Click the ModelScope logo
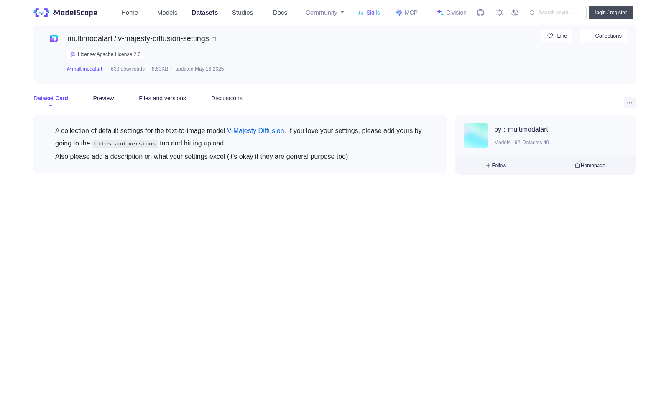 click(66, 13)
